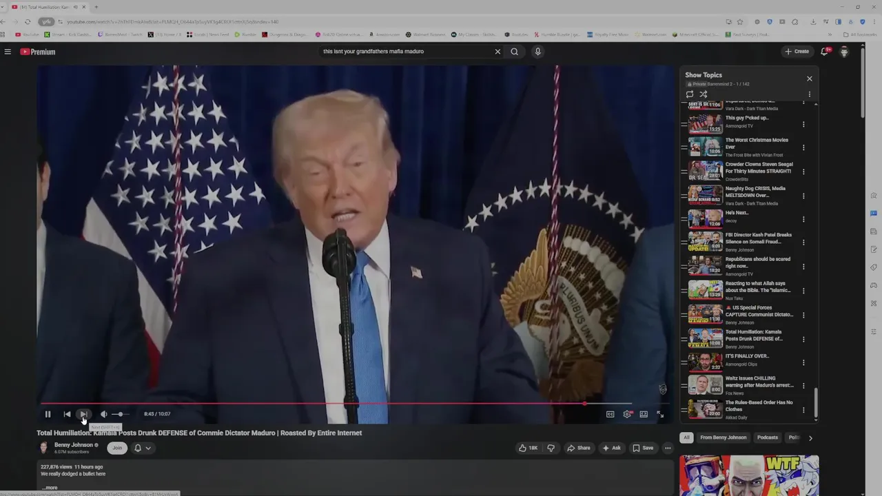
Task: Run search with the magnifier button
Action: click(x=514, y=52)
